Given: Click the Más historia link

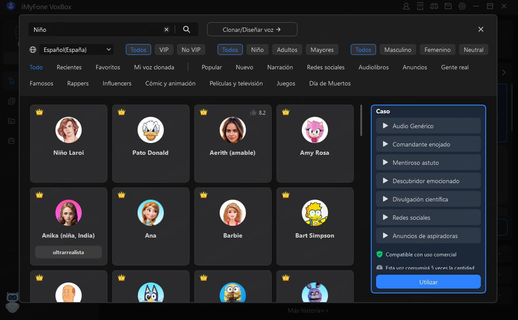Looking at the screenshot, I should [308, 310].
